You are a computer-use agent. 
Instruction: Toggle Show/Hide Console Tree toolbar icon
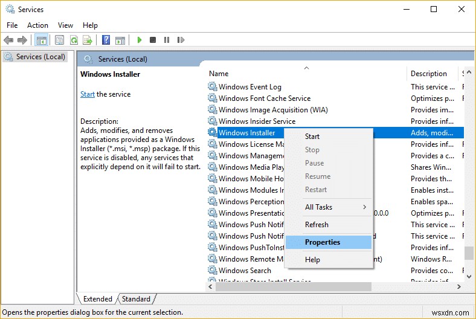(x=41, y=40)
